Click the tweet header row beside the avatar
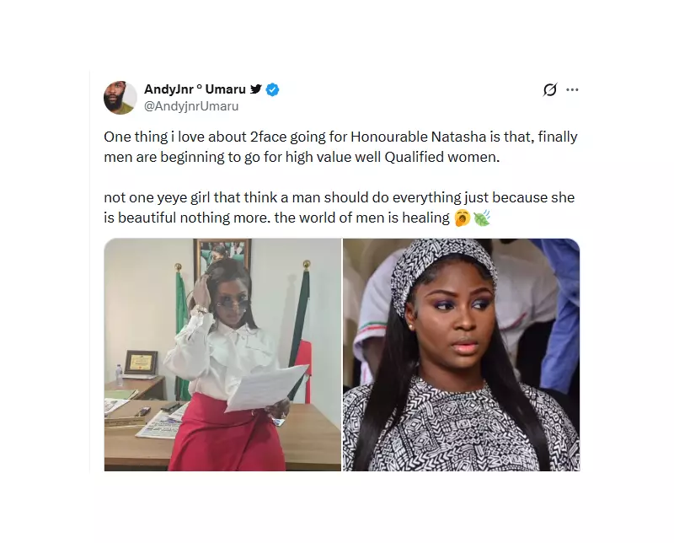The height and width of the screenshot is (543, 674). [x=379, y=97]
